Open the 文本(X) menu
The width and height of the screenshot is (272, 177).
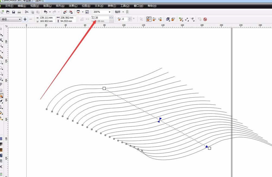point(99,6)
